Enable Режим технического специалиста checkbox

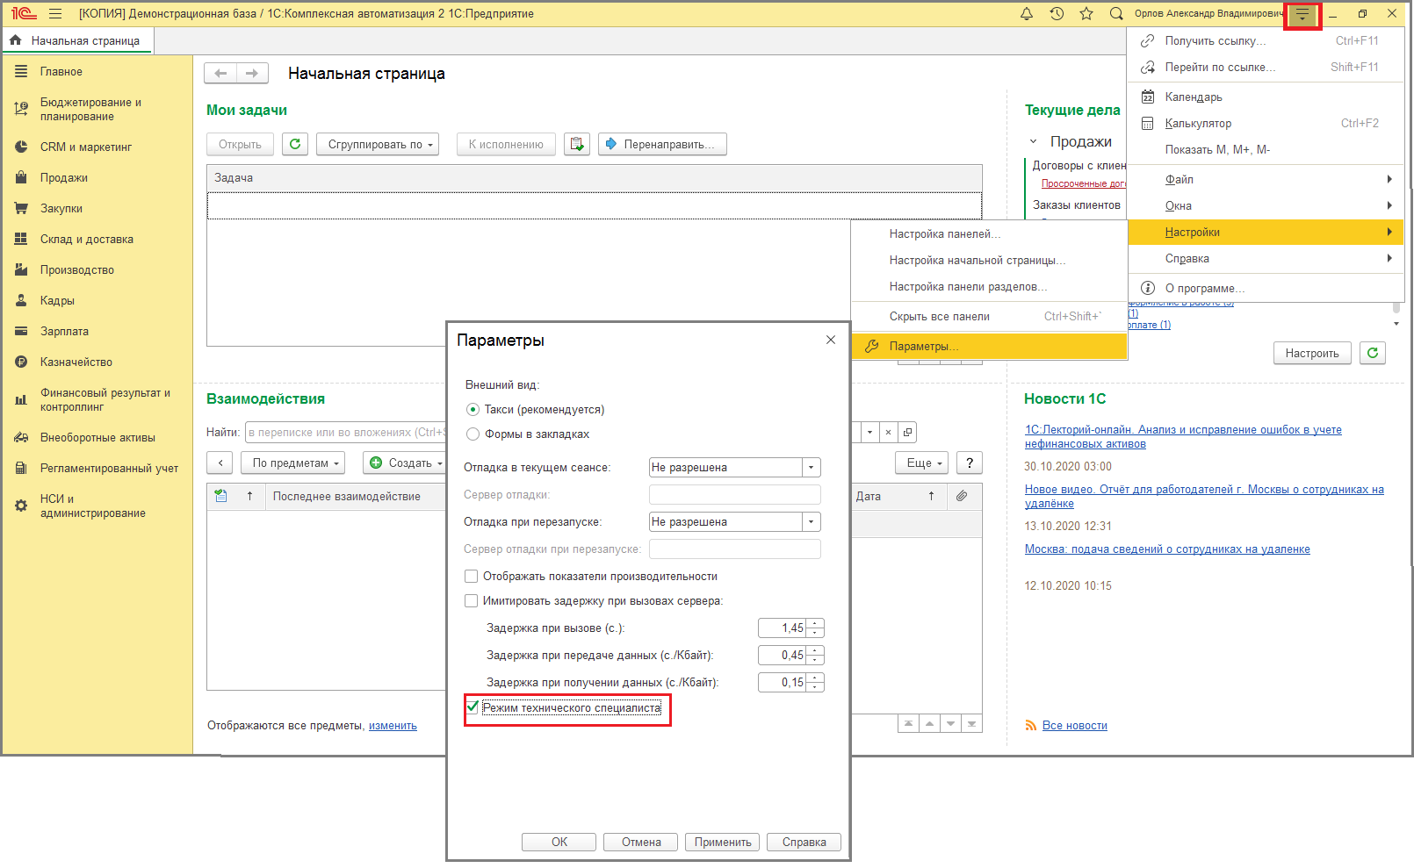[x=473, y=707]
